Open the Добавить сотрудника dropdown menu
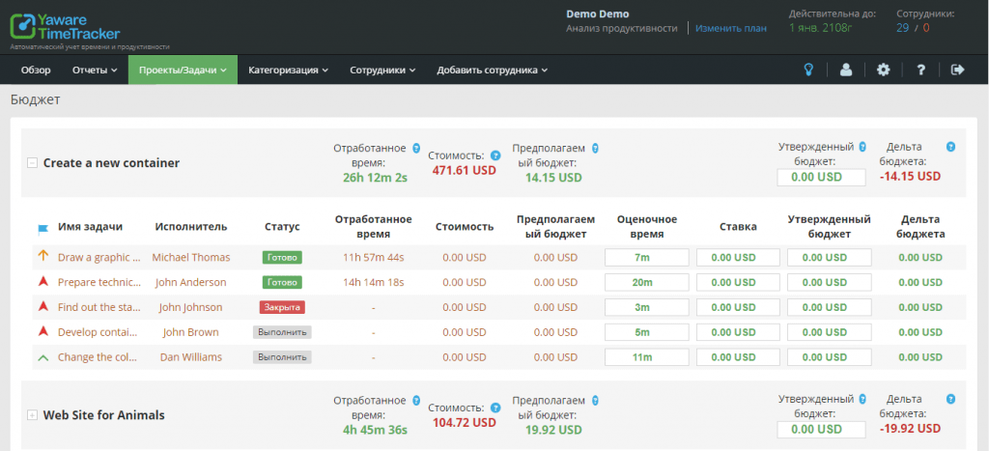The height and width of the screenshot is (451, 989). tap(493, 70)
